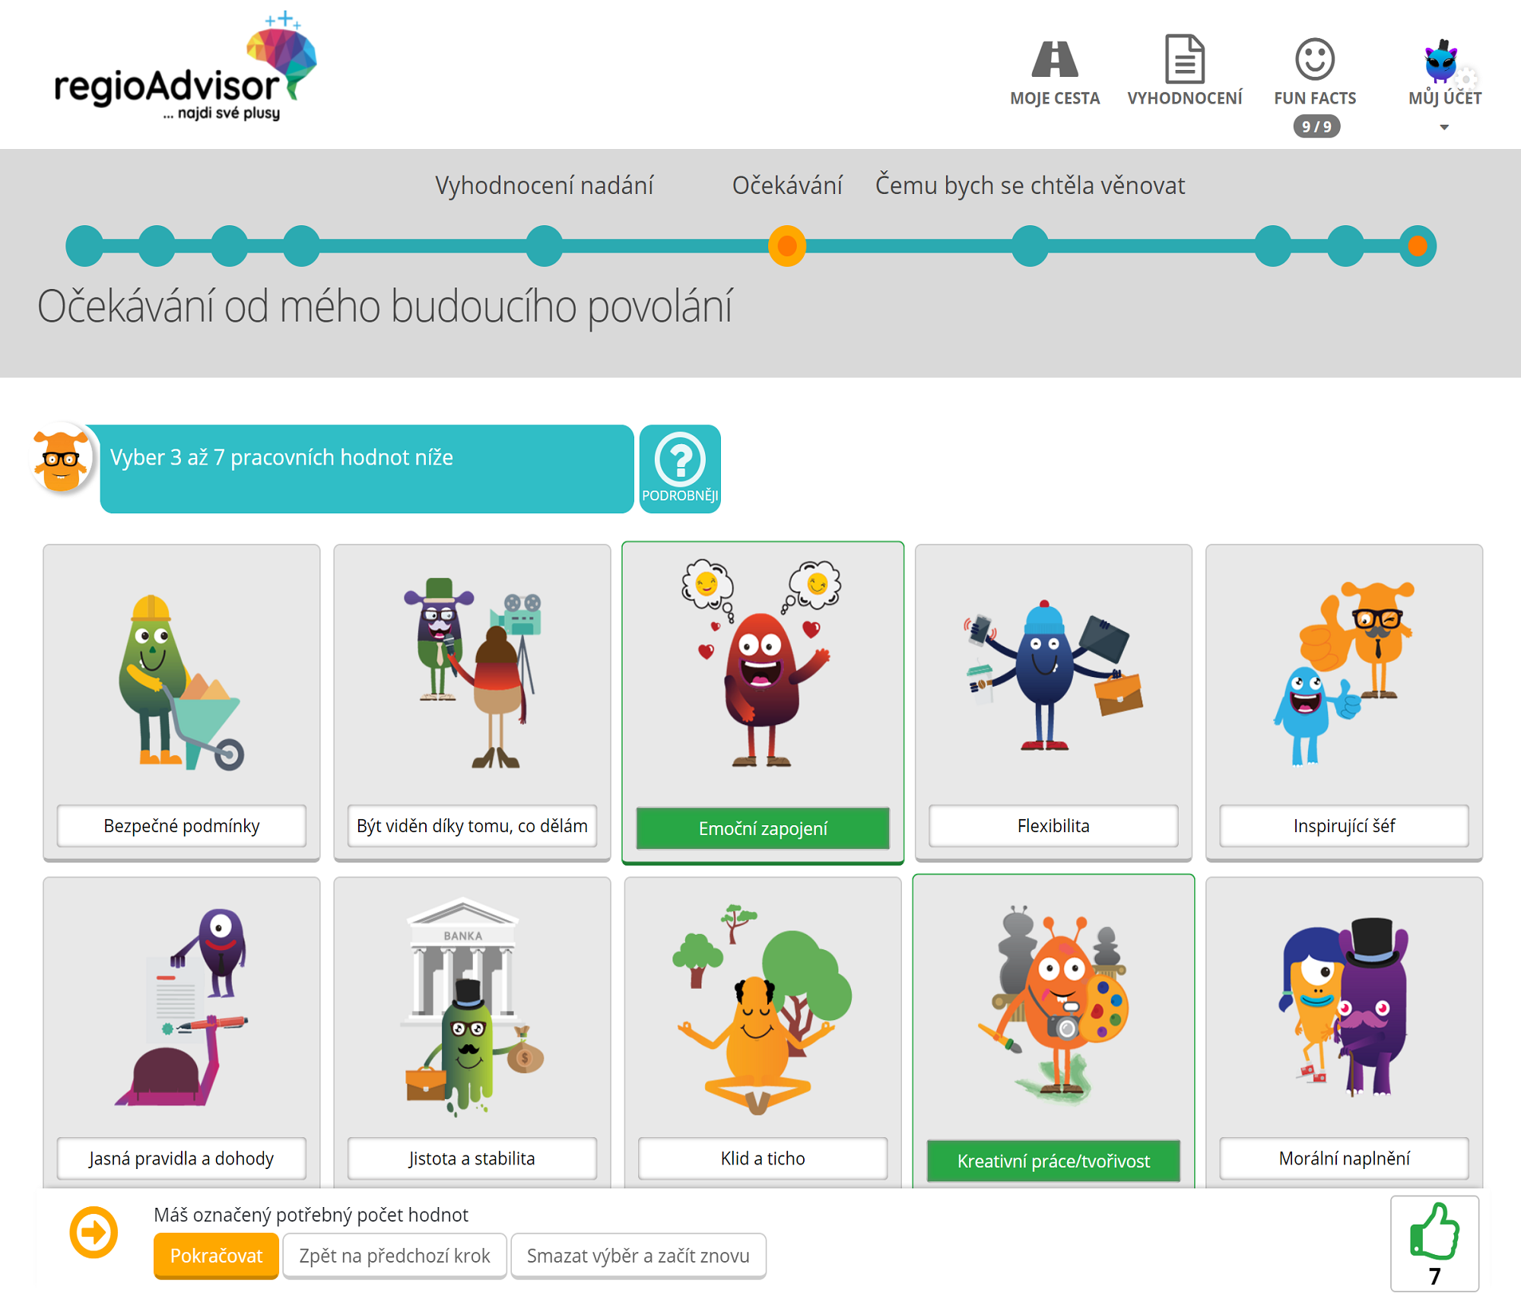Click the Fun Facts 9/9 badge
Image resolution: width=1521 pixels, height=1293 pixels.
[1316, 126]
